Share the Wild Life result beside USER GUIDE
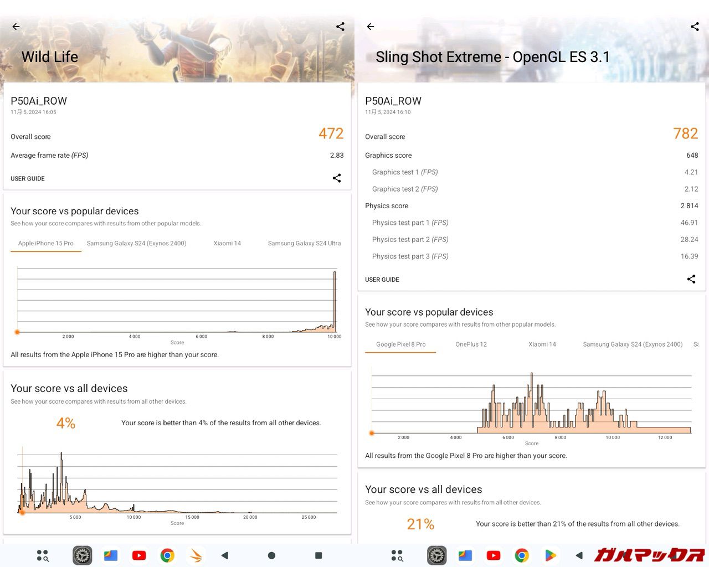 (x=336, y=178)
